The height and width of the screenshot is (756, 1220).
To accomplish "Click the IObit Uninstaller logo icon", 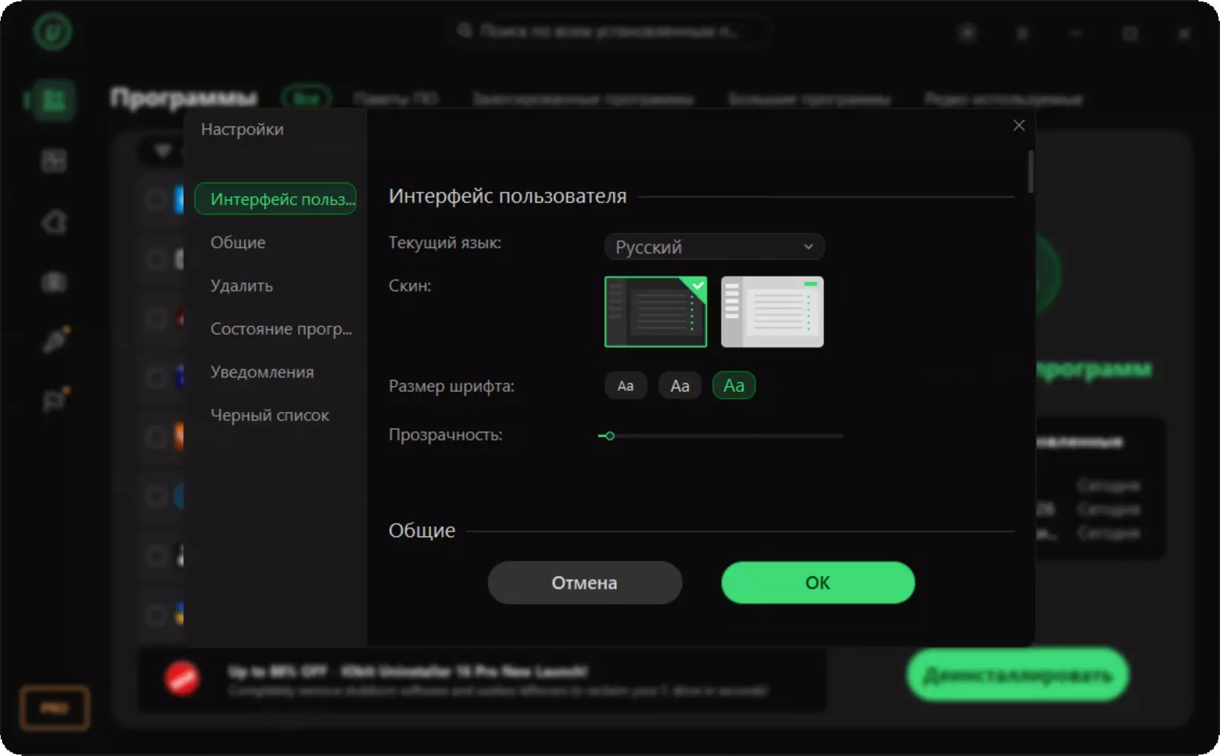I will click(x=53, y=31).
